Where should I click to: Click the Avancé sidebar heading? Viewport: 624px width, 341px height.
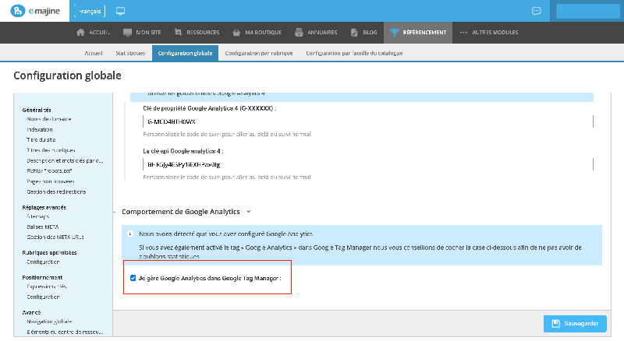click(x=31, y=312)
